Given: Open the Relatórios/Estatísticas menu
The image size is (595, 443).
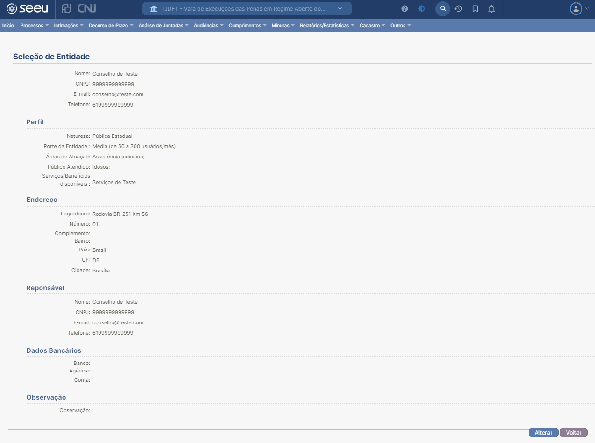Looking at the screenshot, I should pyautogui.click(x=326, y=26).
